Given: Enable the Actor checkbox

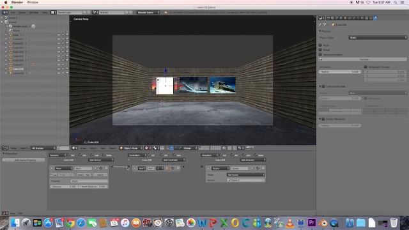Looking at the screenshot, I should (320, 45).
